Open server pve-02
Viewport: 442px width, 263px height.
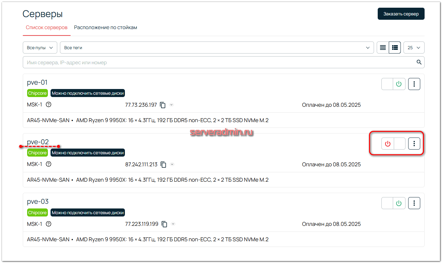coord(38,142)
